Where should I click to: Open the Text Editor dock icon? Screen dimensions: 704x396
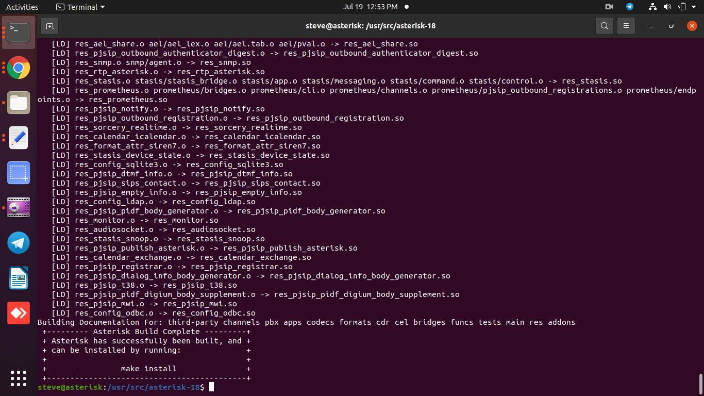(19, 138)
